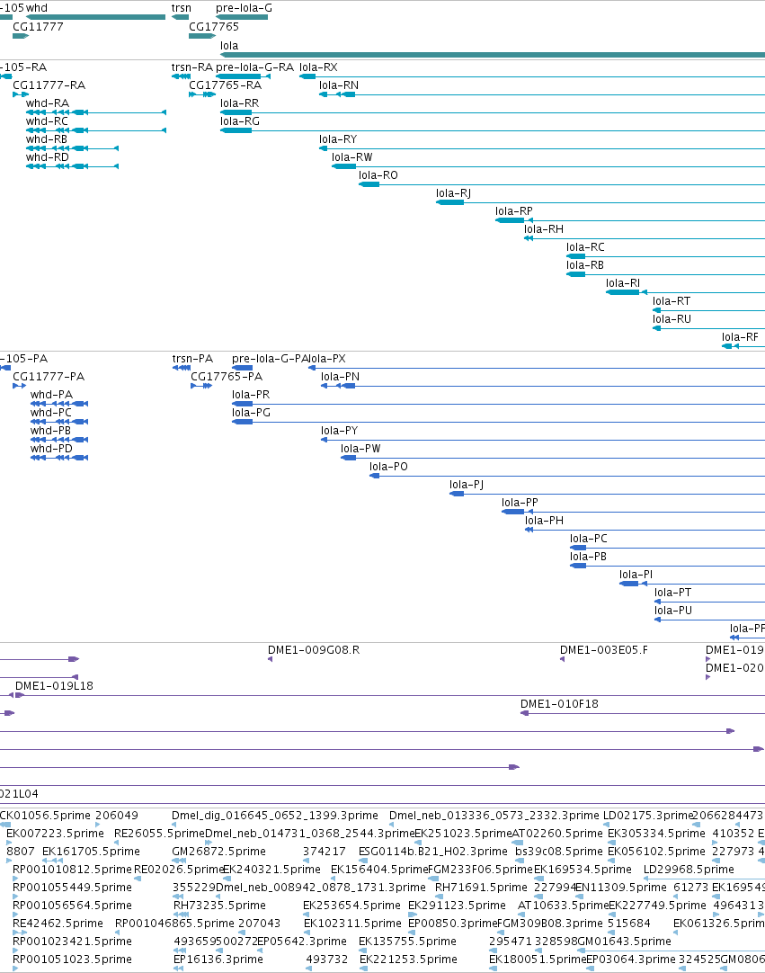Click EST EK253654.5prime
This screenshot has height=973, width=765.
(351, 906)
